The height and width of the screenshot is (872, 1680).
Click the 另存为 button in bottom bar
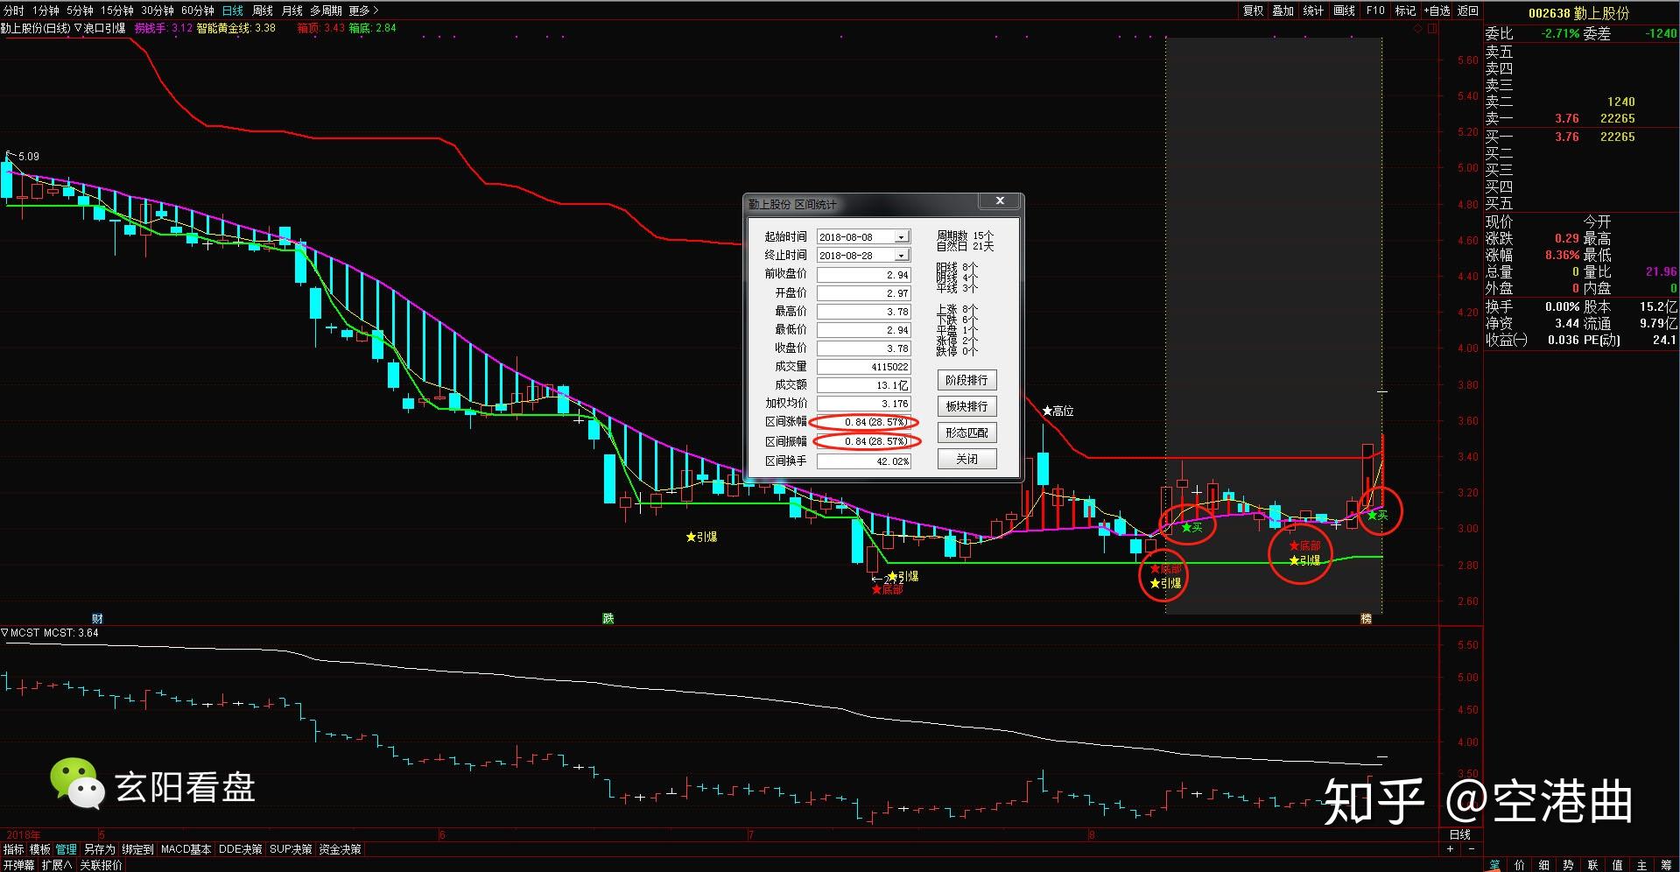tap(99, 849)
